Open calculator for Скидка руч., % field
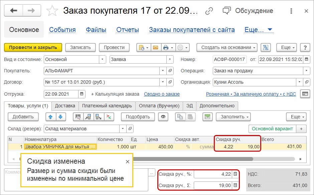The width and height of the screenshot is (314, 195). (235, 174)
